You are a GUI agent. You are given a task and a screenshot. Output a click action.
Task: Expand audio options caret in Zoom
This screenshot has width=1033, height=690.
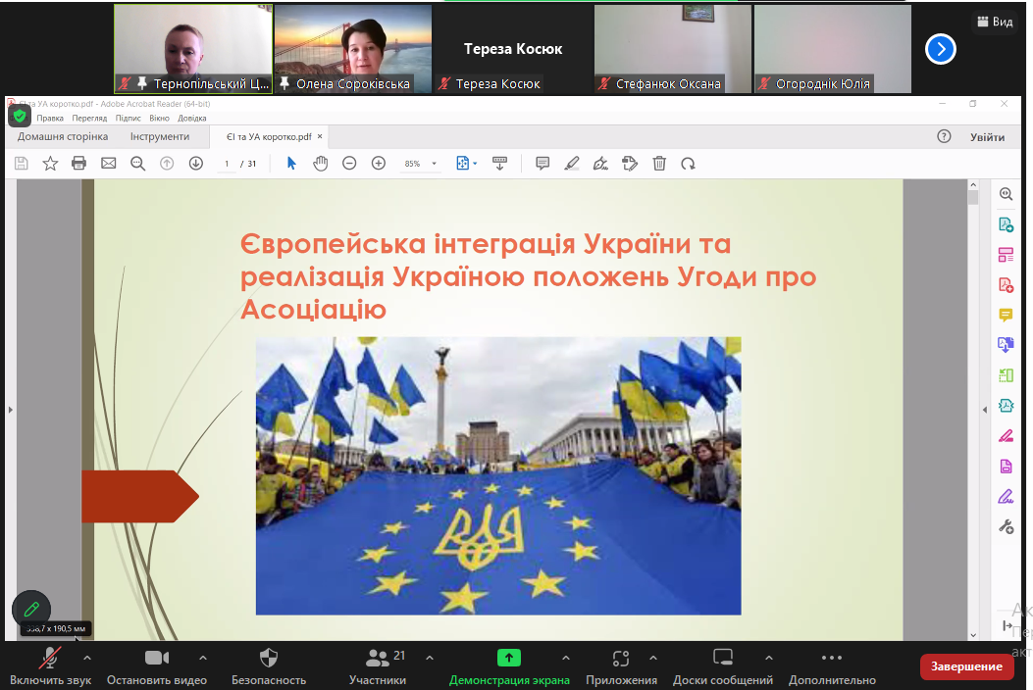point(87,657)
